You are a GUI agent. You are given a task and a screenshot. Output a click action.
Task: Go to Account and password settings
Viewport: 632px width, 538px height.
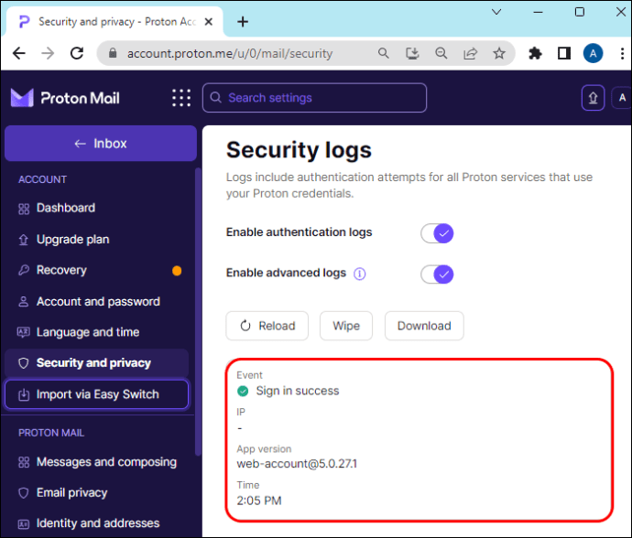pyautogui.click(x=98, y=301)
